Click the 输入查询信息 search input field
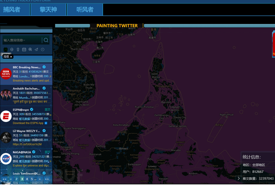This screenshot has width=275, height=185. (x=22, y=40)
